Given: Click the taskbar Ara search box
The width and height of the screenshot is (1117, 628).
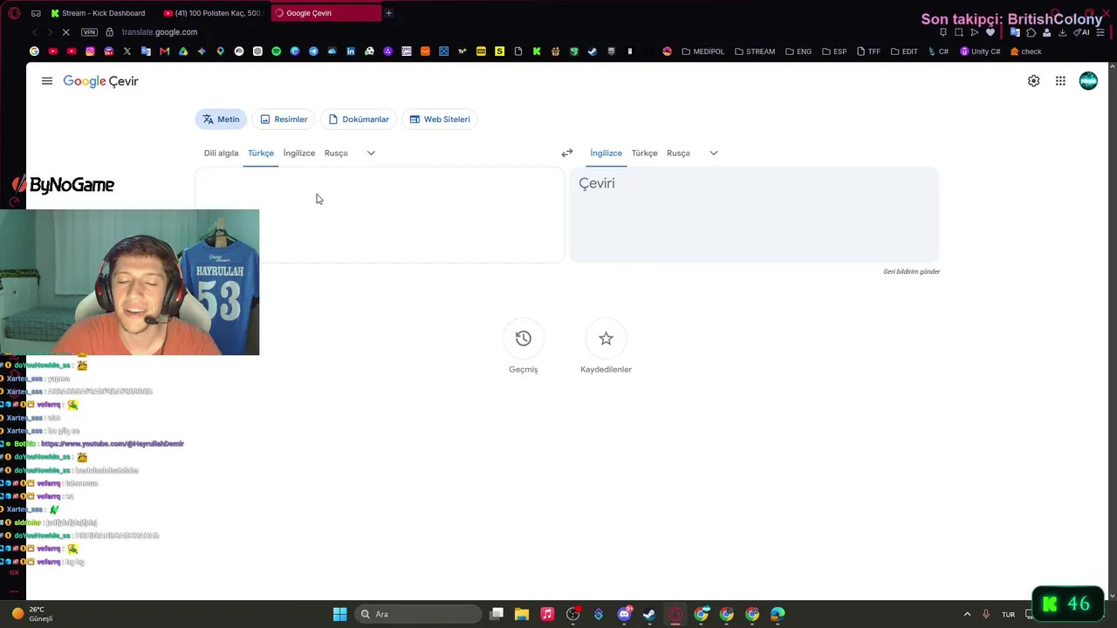Looking at the screenshot, I should point(419,614).
